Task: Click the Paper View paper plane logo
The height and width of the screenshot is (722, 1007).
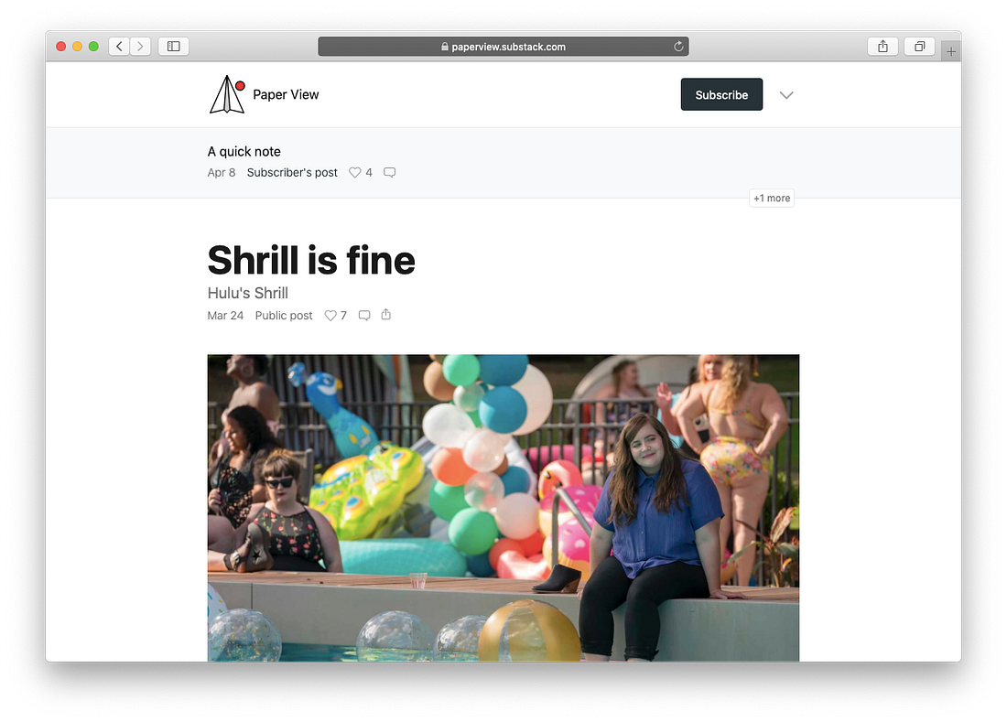Action: tap(227, 94)
